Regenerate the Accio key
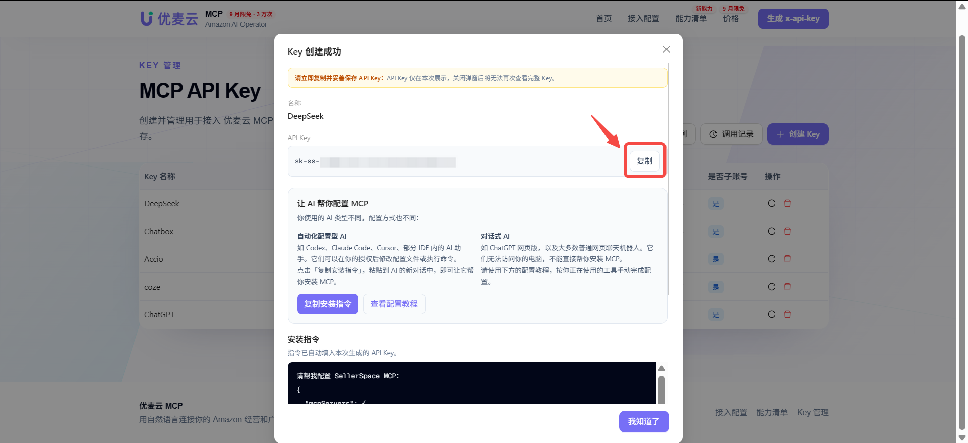 (x=772, y=259)
